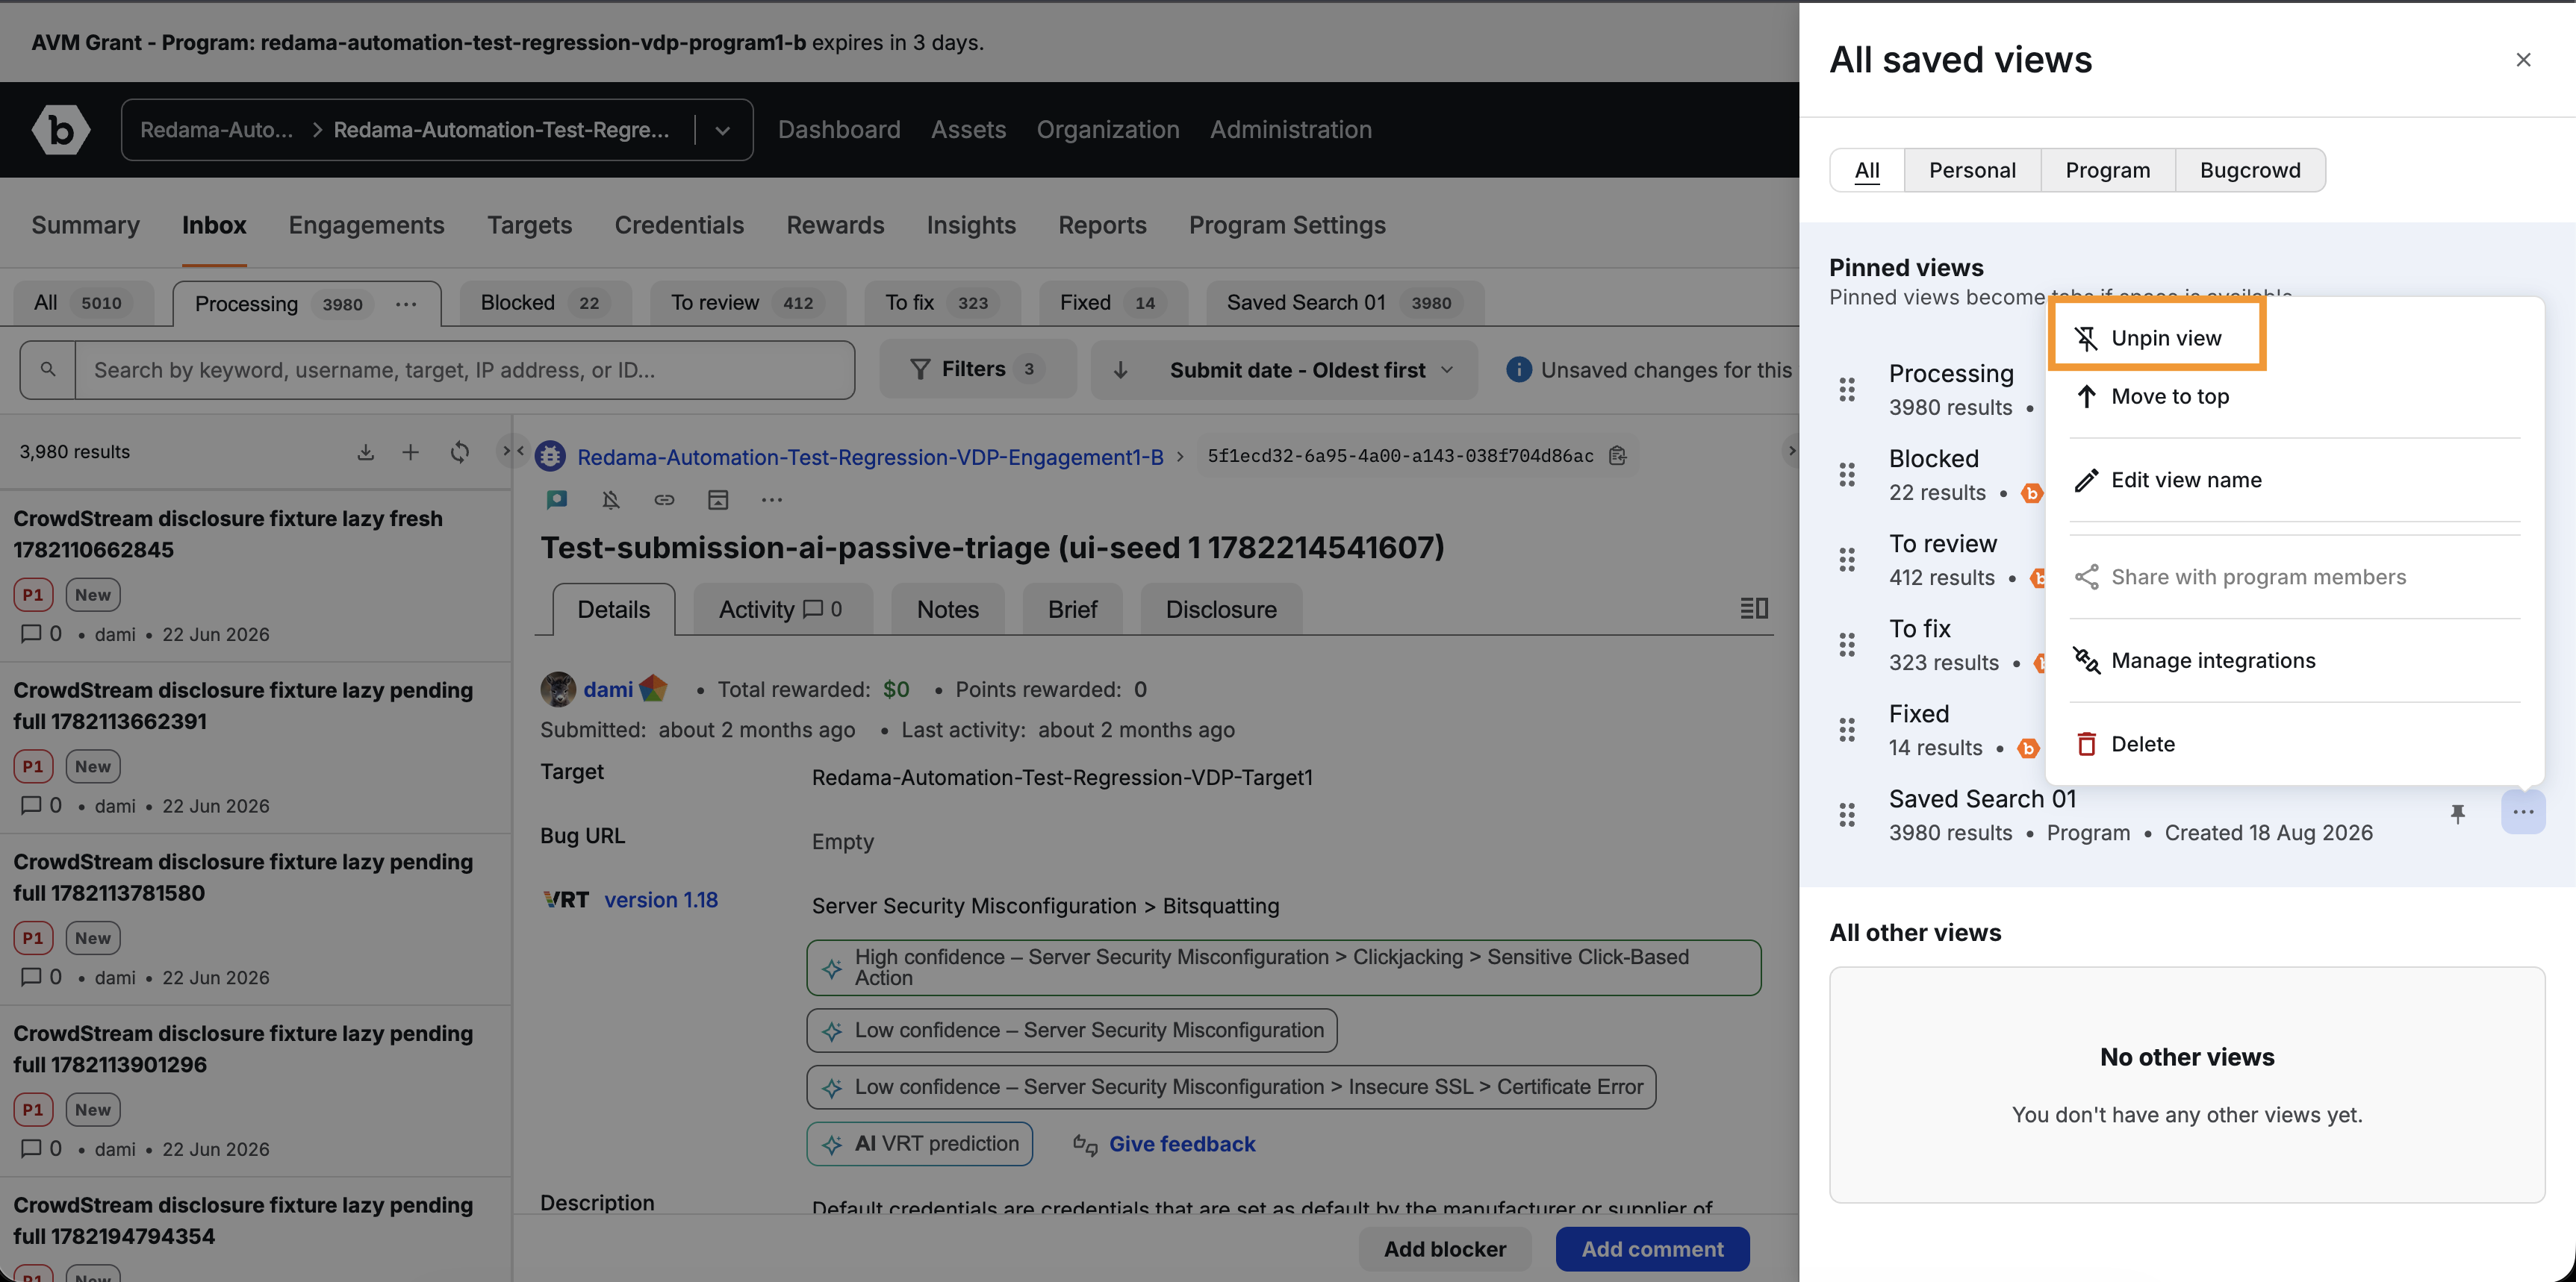Select the To fix 323 view tab

[942, 303]
